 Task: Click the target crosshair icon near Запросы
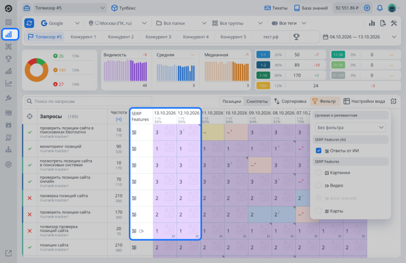pos(30,117)
